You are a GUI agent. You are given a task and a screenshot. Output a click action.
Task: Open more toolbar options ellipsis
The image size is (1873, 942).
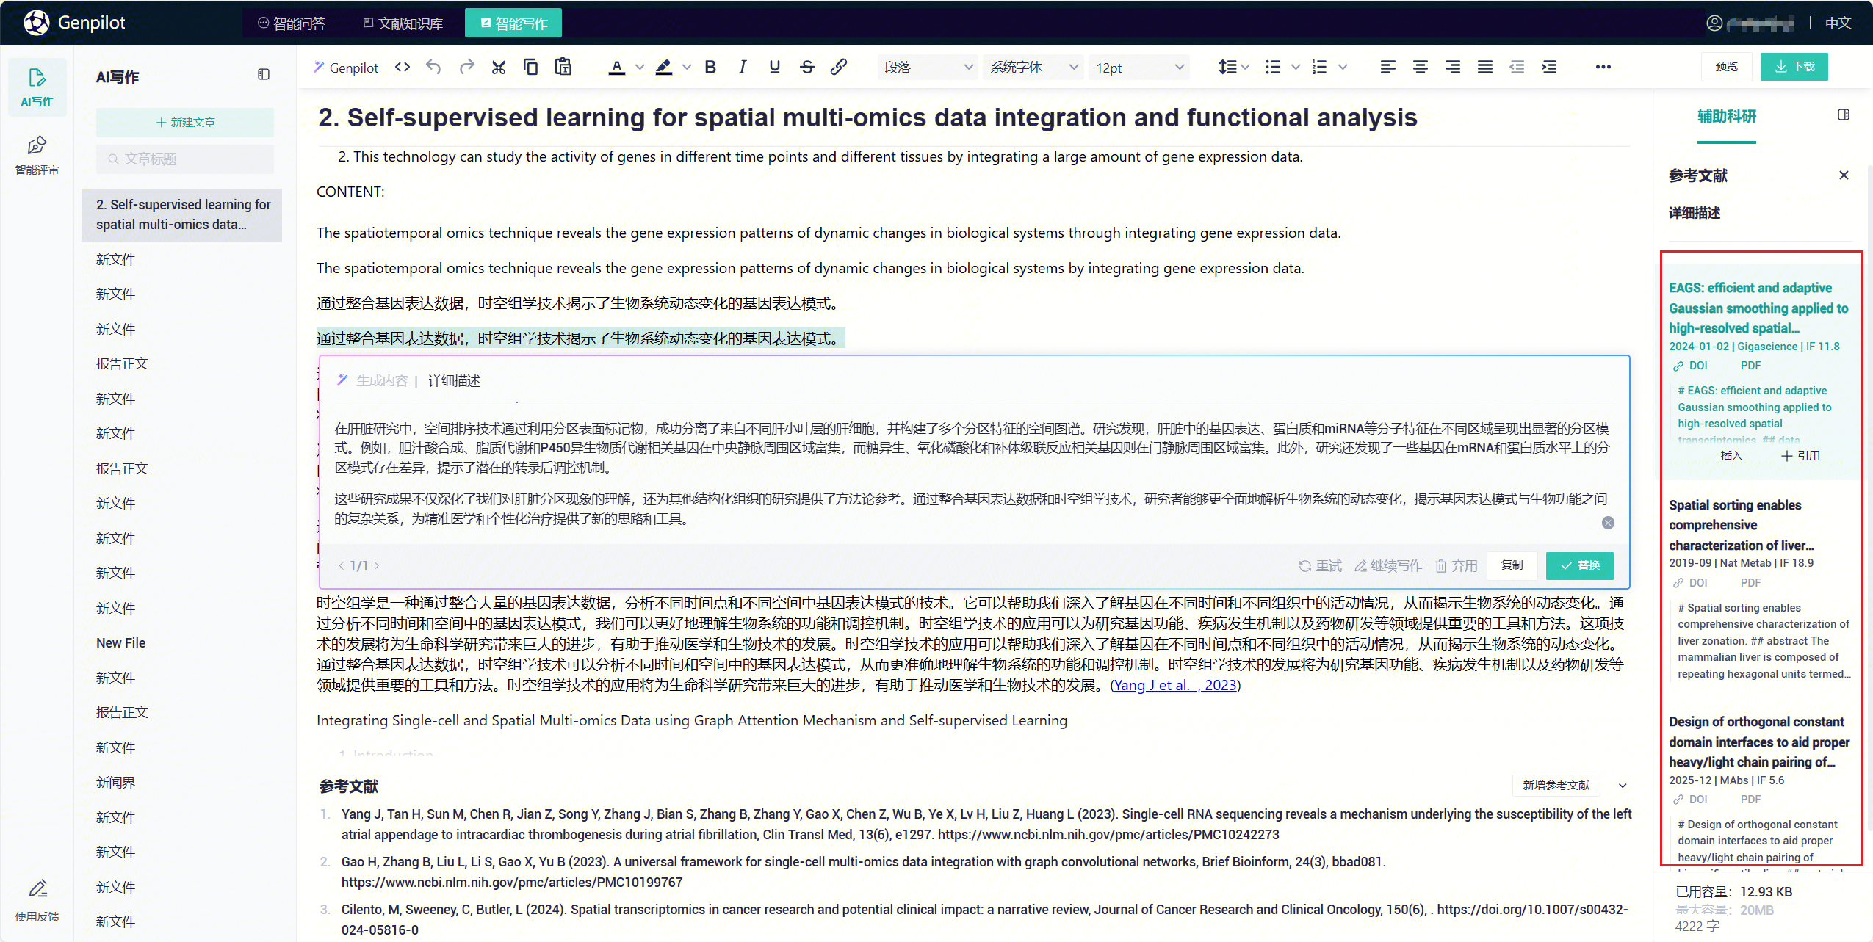tap(1603, 68)
